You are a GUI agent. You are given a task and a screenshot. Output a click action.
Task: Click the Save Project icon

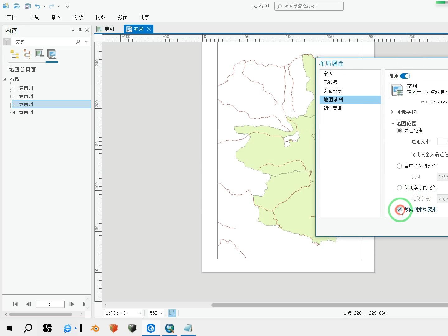(27, 6)
